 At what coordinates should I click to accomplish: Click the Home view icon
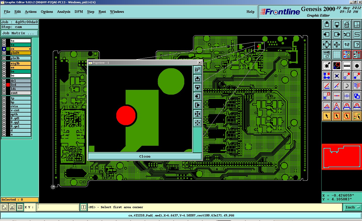coord(347,24)
